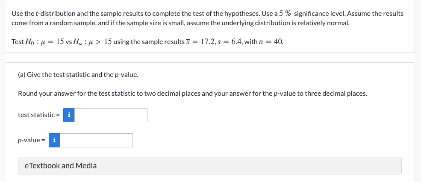Focus the p-value answer box
Image resolution: width=421 pixels, height=182 pixels.
pos(96,140)
